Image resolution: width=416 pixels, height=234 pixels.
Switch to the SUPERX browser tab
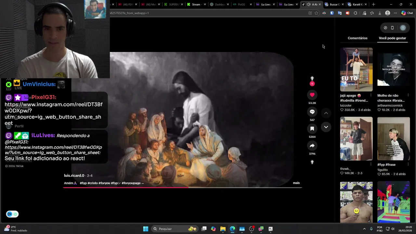(173, 5)
